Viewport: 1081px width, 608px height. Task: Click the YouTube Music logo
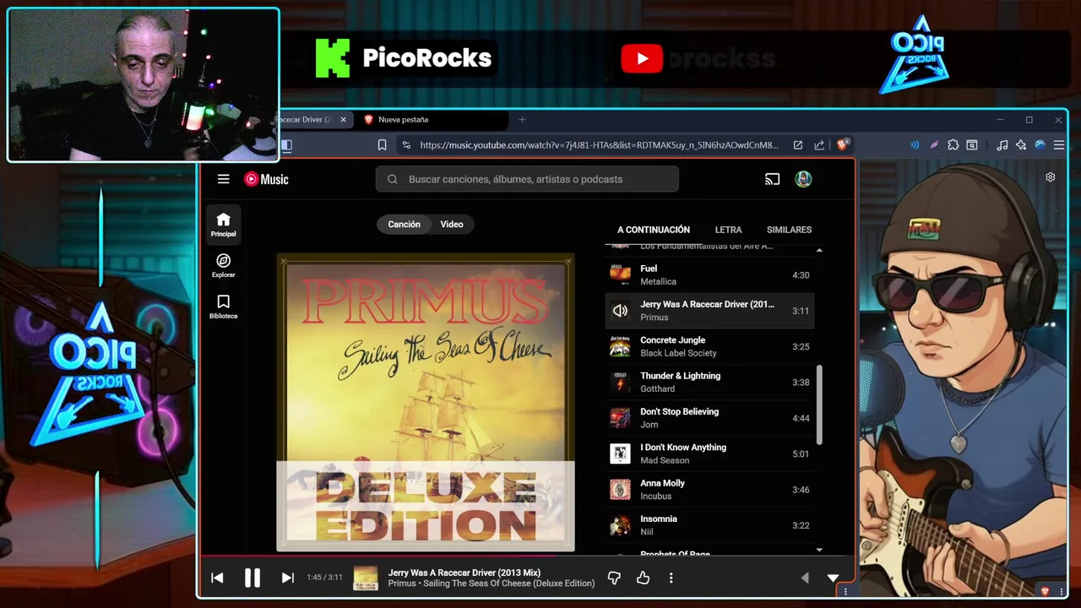(x=266, y=179)
